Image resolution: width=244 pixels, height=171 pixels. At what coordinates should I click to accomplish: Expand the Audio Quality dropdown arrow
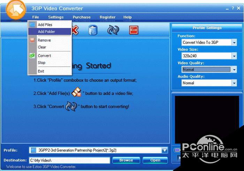tap(234, 83)
